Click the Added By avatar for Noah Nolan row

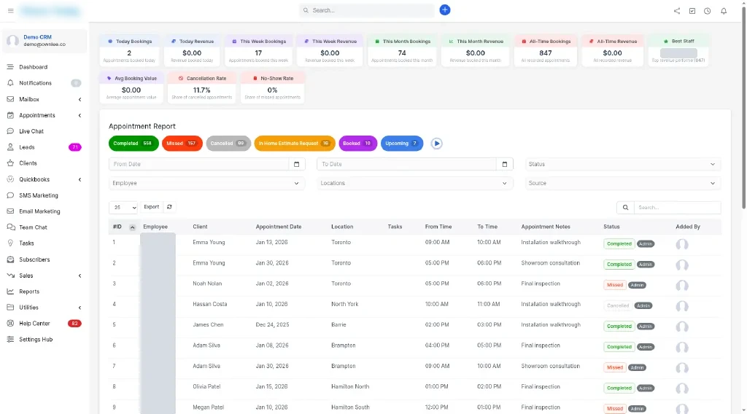[x=682, y=286]
